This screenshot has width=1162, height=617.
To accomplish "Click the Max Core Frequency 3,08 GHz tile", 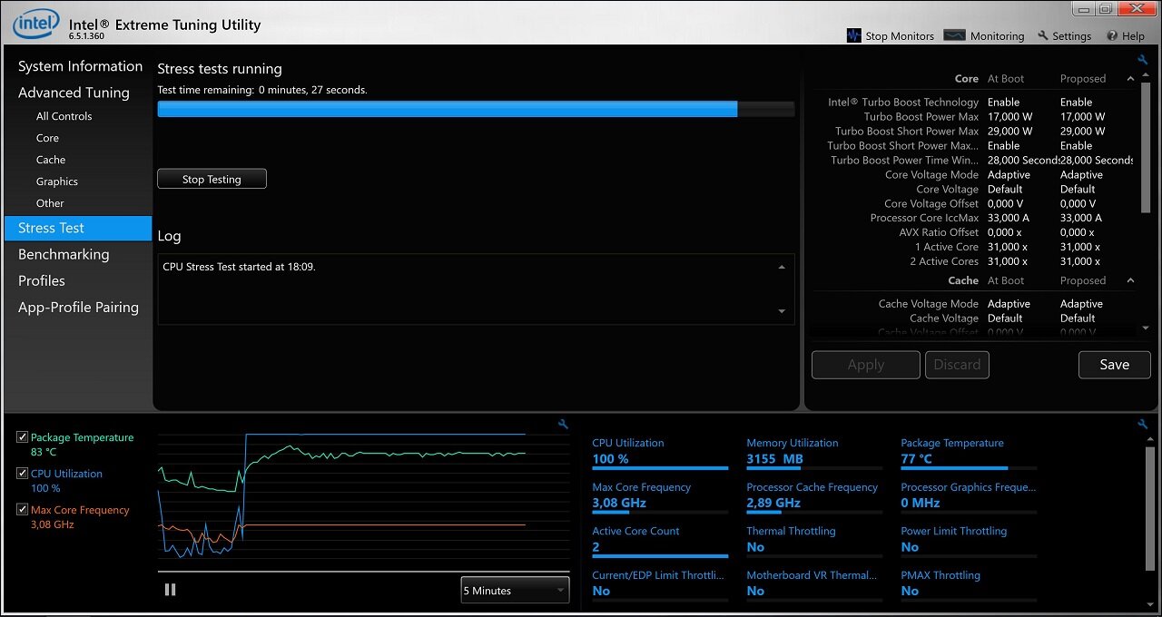I will tap(660, 496).
